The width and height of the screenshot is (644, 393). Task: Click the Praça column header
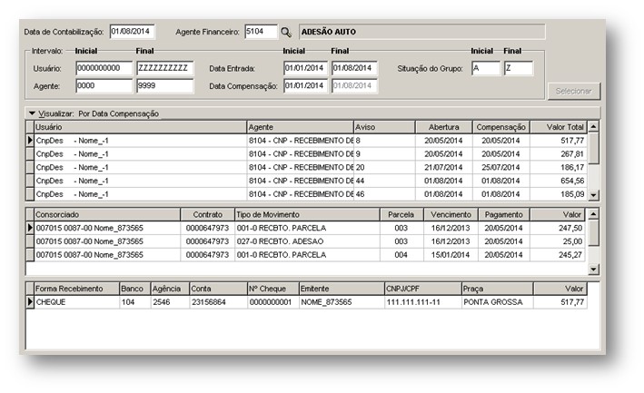(498, 289)
